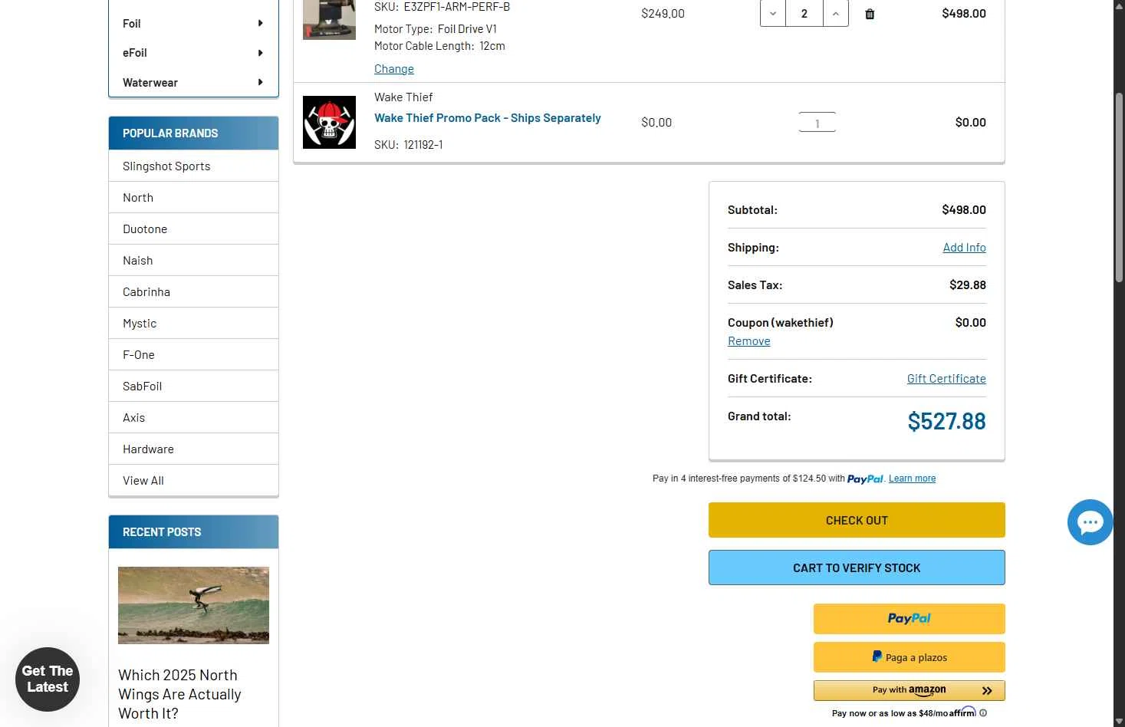The width and height of the screenshot is (1125, 727).
Task: Click Pay with Amazon button
Action: click(909, 690)
